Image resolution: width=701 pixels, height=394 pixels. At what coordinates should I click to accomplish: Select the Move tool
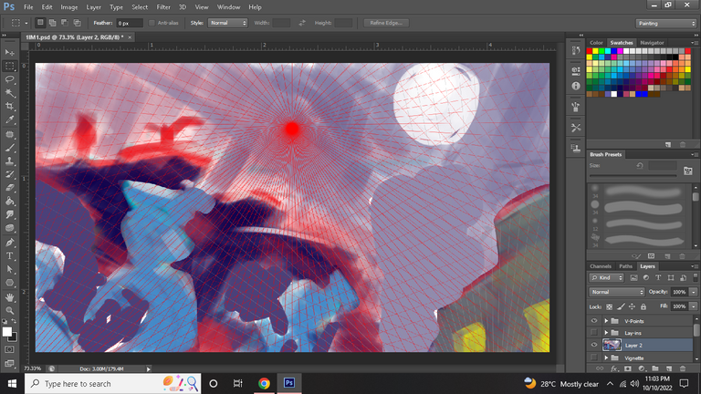(x=9, y=52)
